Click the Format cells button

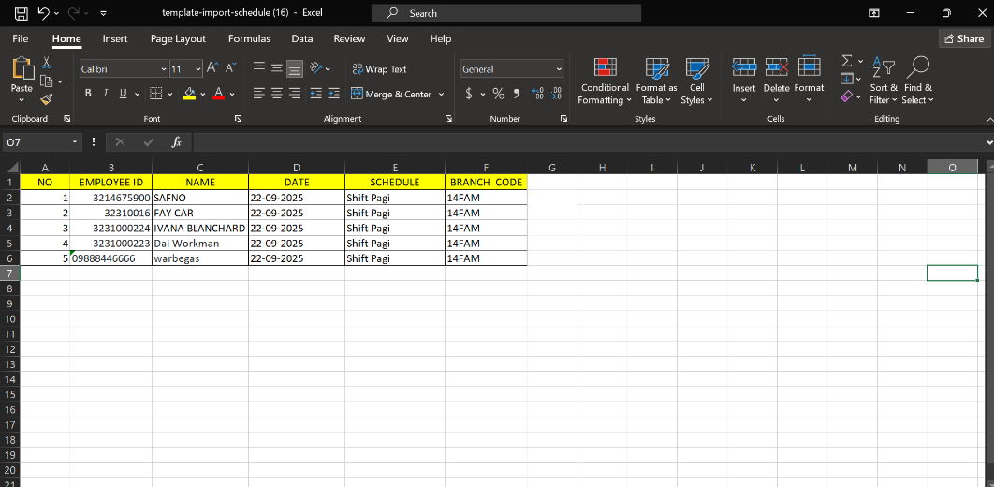pos(809,81)
